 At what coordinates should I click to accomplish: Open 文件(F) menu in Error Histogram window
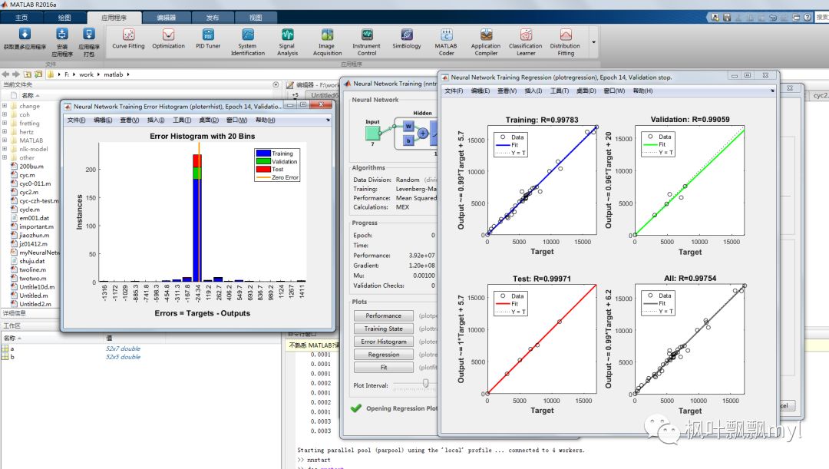(x=76, y=120)
